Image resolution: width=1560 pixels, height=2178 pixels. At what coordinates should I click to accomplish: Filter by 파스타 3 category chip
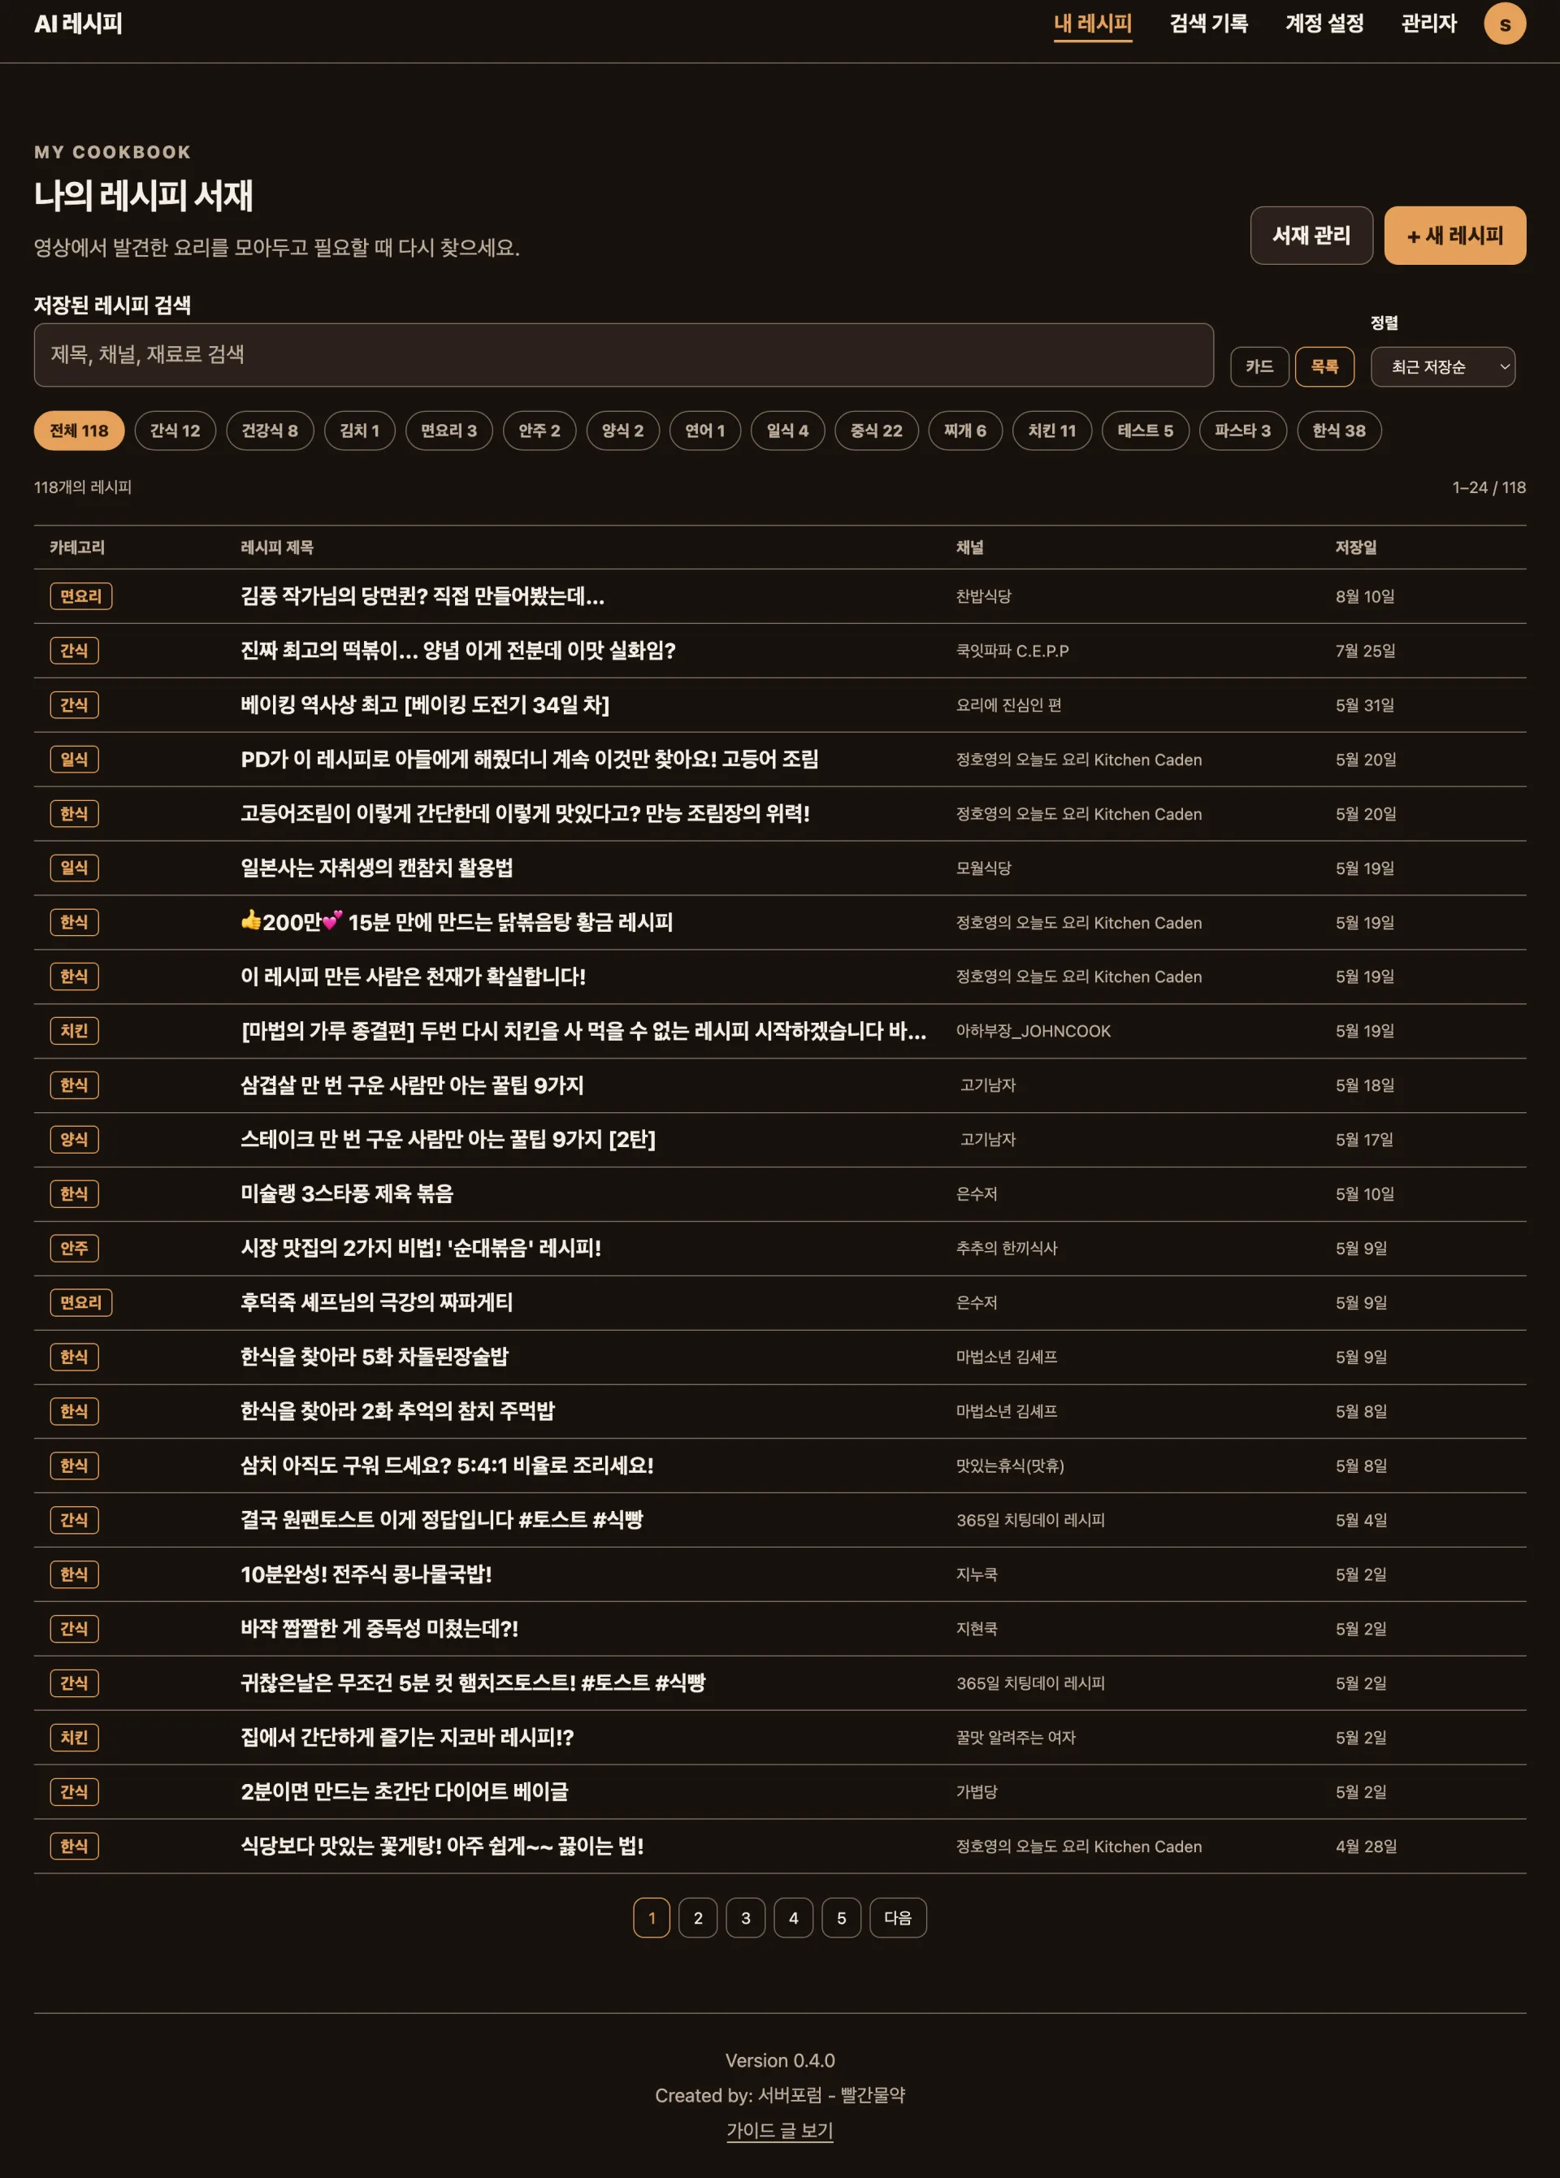point(1242,431)
